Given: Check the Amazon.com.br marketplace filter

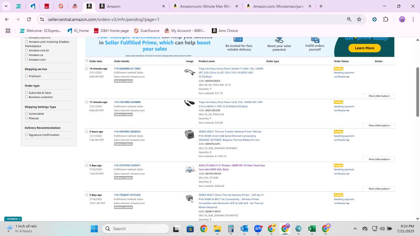Looking at the screenshot, I should pos(26,50).
